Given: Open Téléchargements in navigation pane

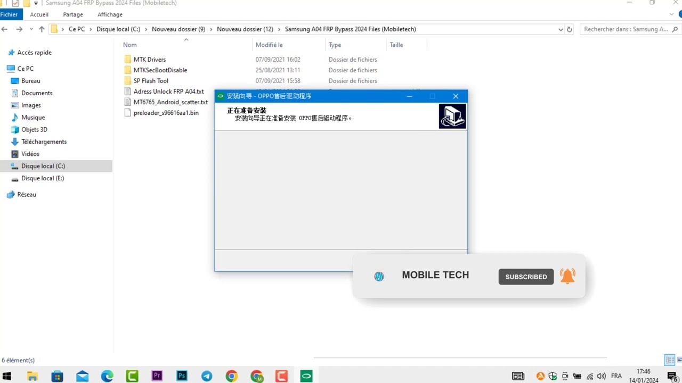Looking at the screenshot, I should 44,142.
